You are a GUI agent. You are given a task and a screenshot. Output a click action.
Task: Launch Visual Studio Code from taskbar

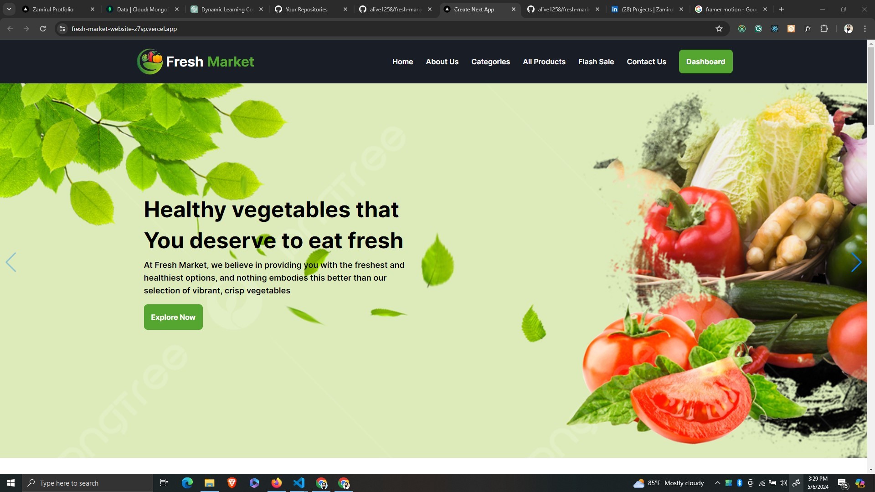click(x=299, y=483)
